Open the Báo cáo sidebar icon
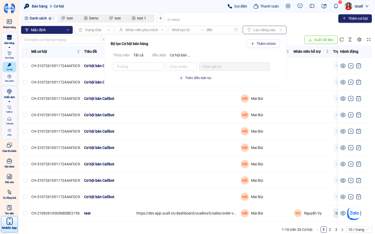 (x=9, y=178)
